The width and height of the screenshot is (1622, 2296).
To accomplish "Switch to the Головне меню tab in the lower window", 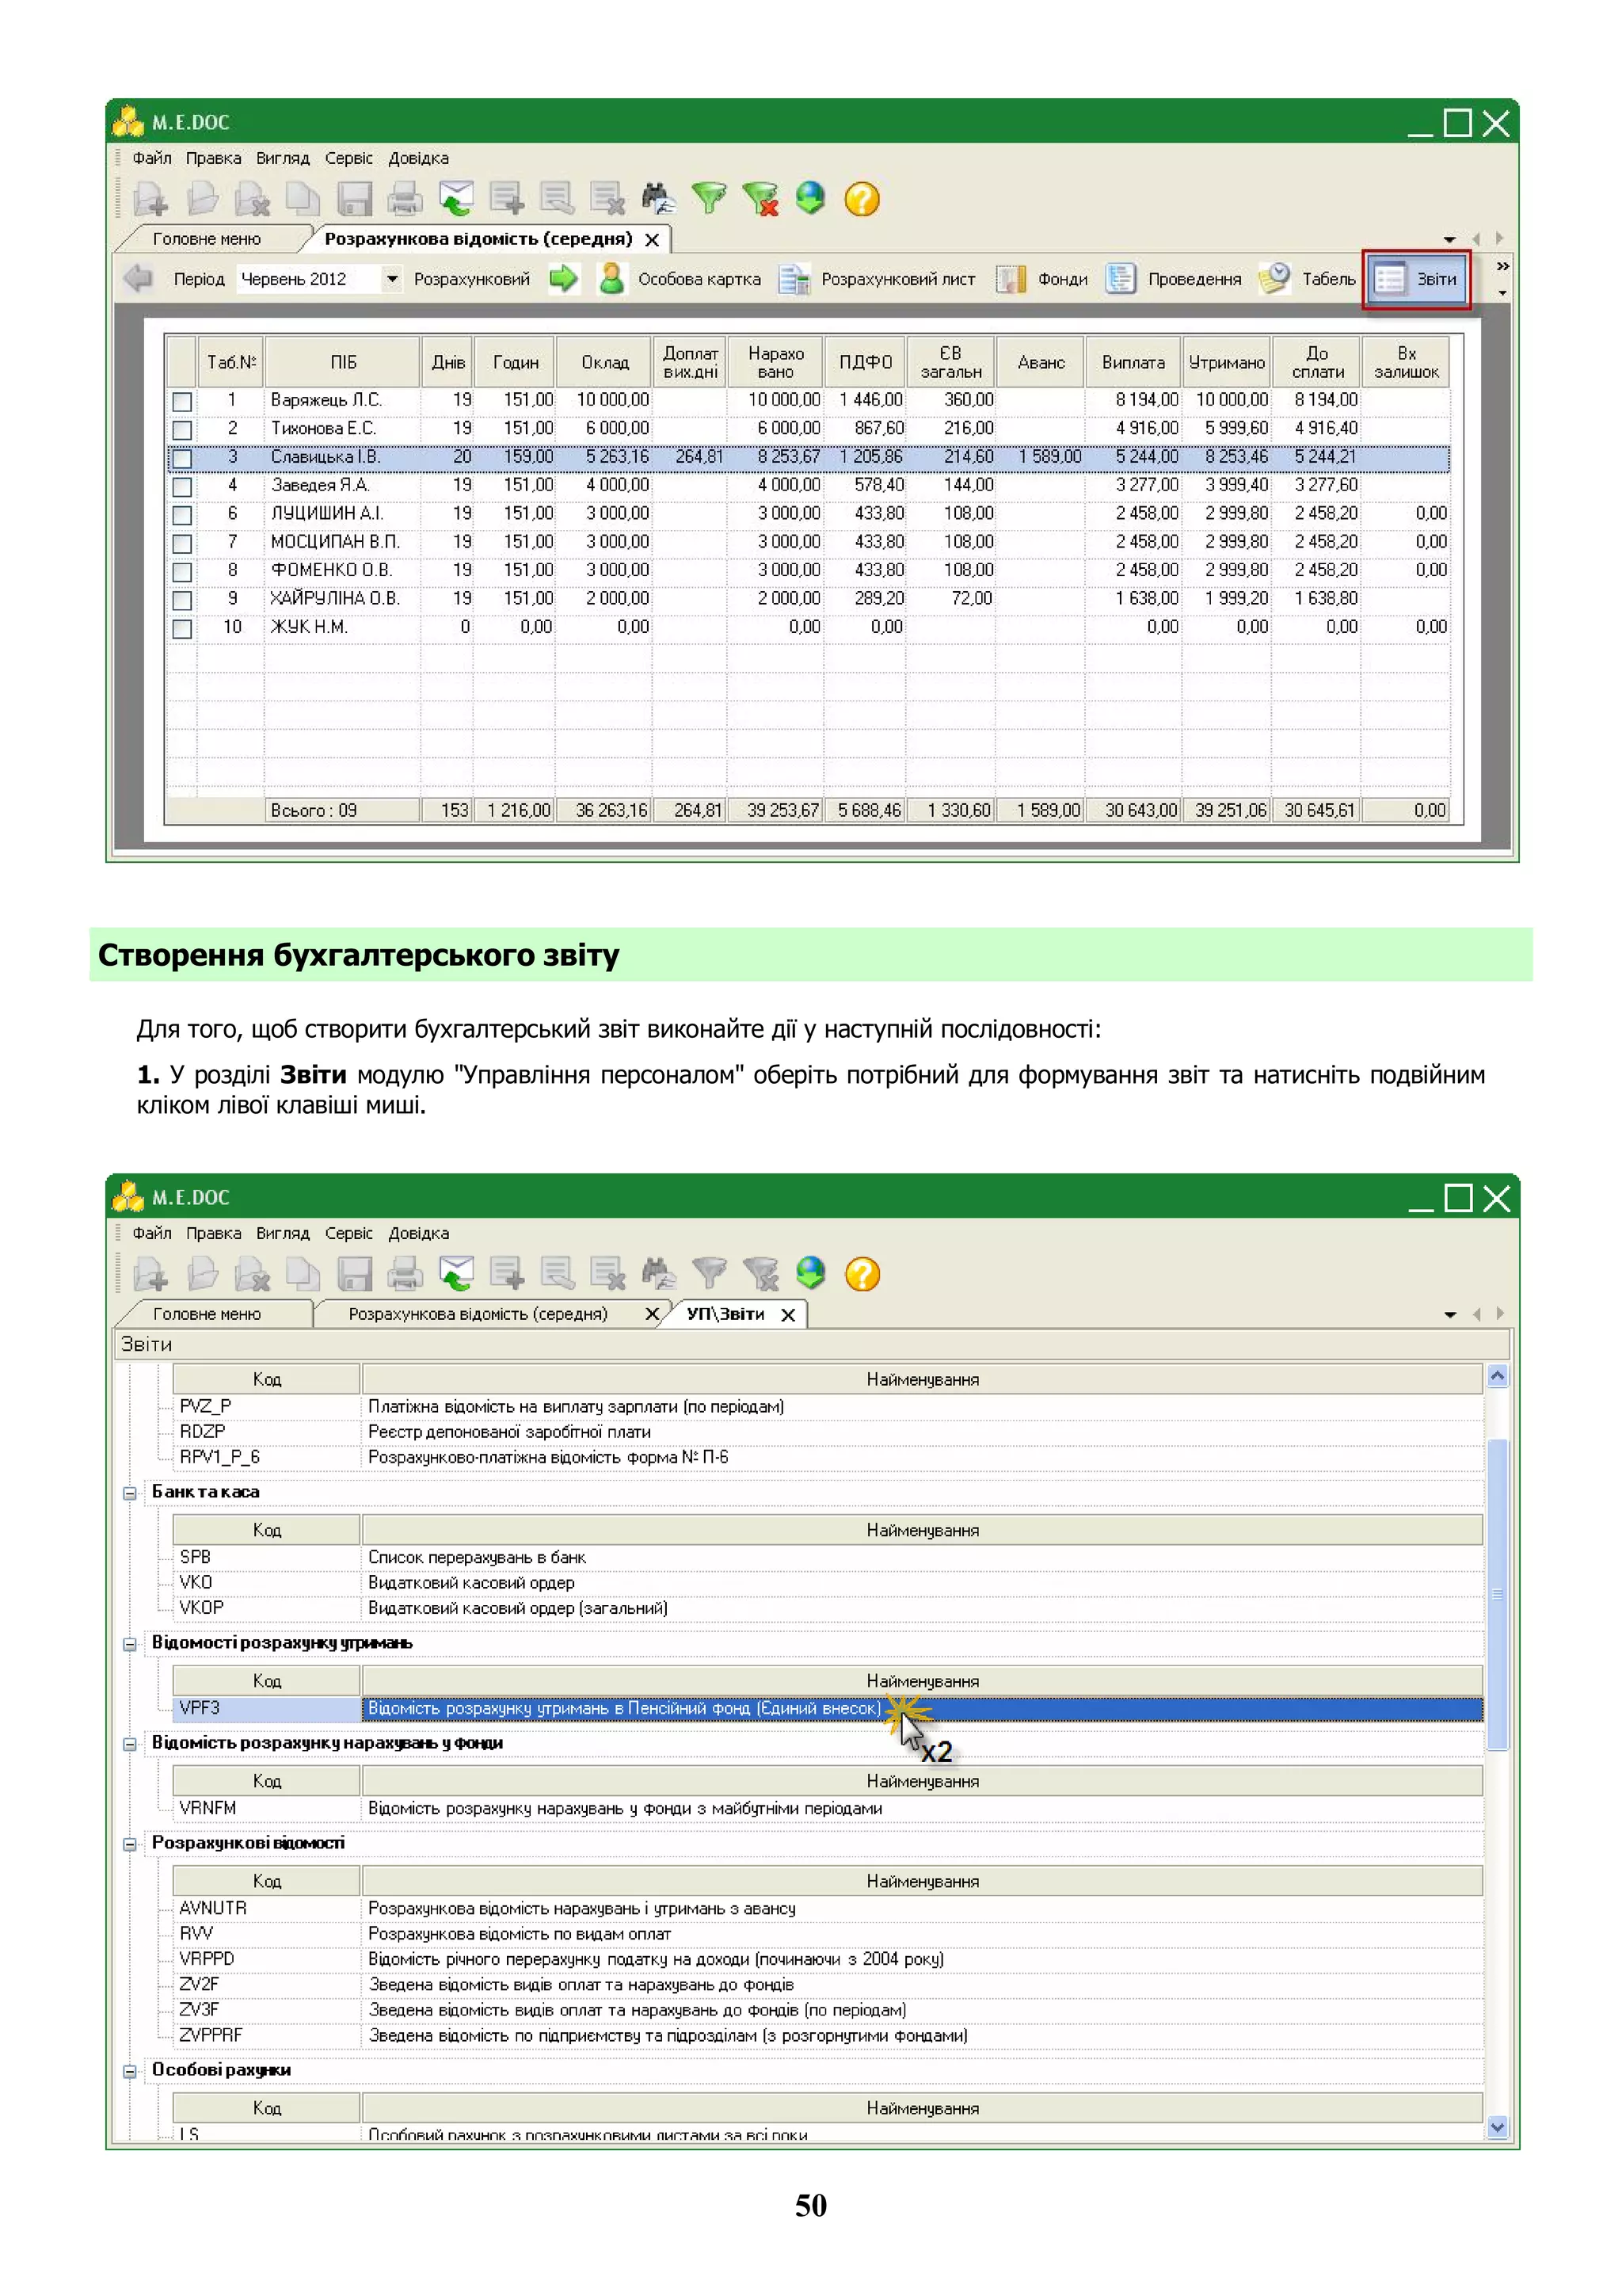I will (207, 1314).
